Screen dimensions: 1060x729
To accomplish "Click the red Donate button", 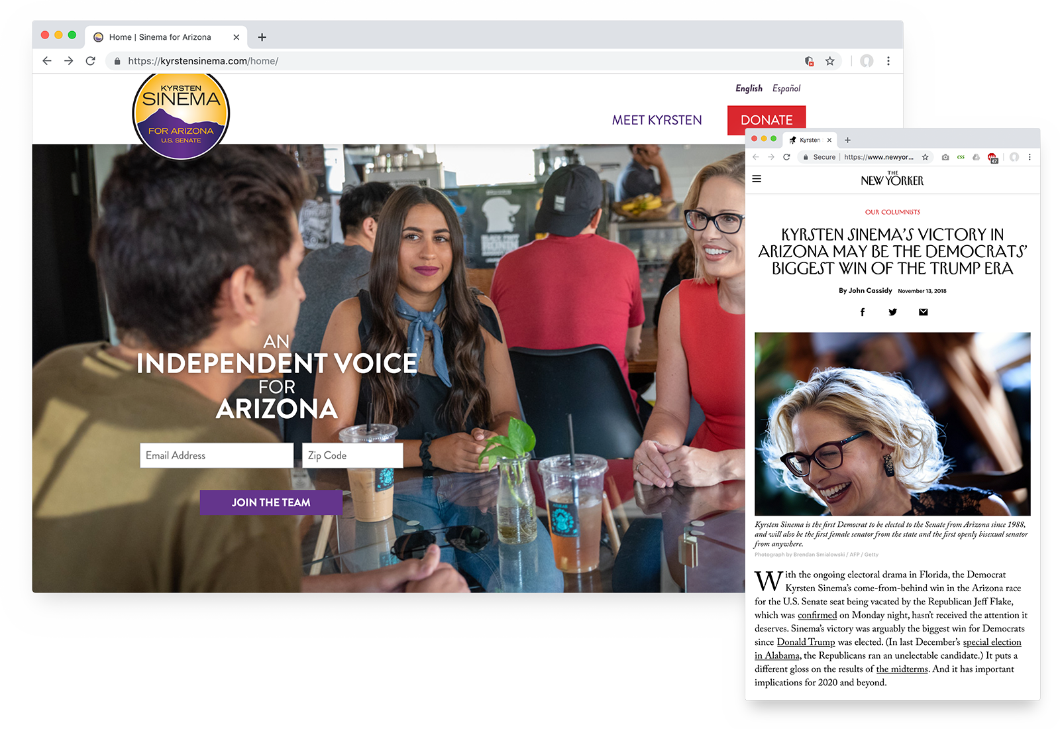I will point(767,120).
